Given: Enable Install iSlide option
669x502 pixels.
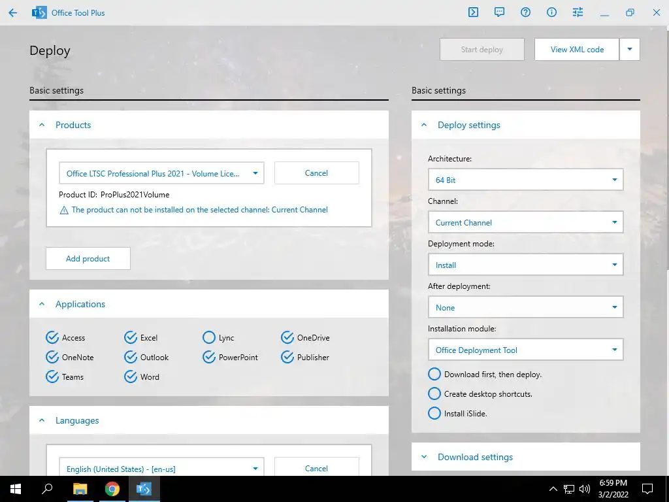Looking at the screenshot, I should [434, 414].
